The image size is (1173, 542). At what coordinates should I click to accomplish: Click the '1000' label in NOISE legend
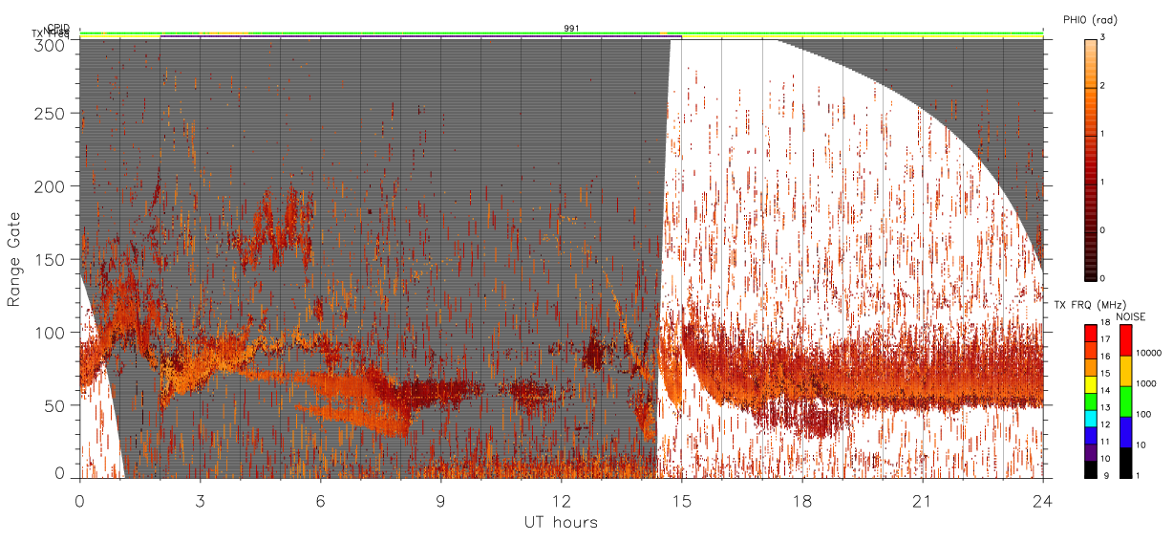pyautogui.click(x=1145, y=383)
